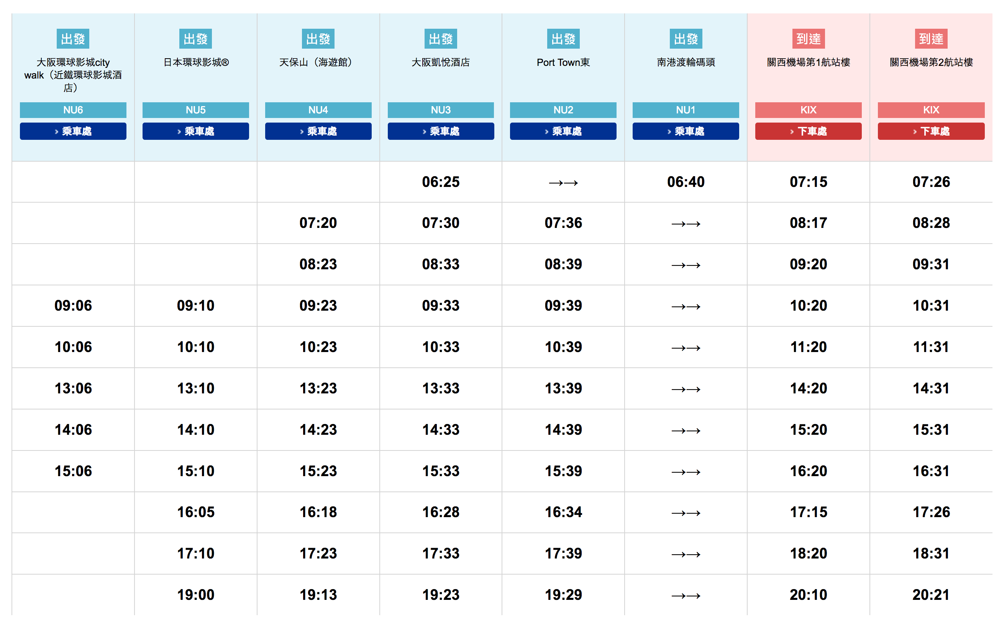Open the NU1 乘車處 button under 南港渡輪碼頭
The width and height of the screenshot is (994, 642).
[x=686, y=131]
